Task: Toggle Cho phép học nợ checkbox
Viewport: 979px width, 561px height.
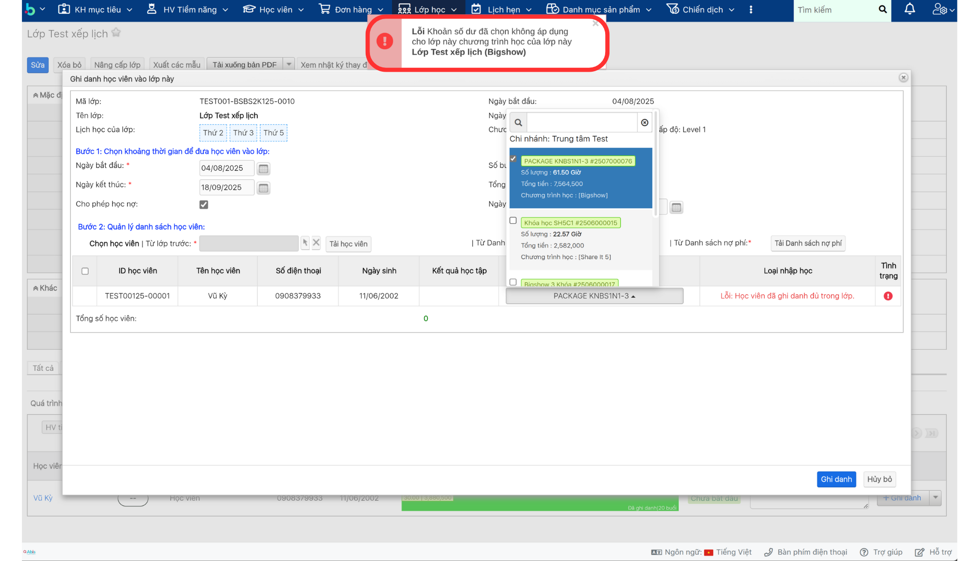Action: coord(204,205)
